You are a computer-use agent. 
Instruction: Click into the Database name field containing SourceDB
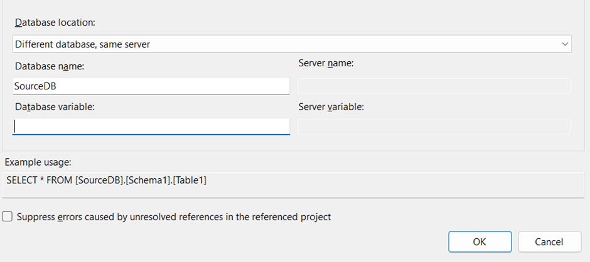[151, 86]
